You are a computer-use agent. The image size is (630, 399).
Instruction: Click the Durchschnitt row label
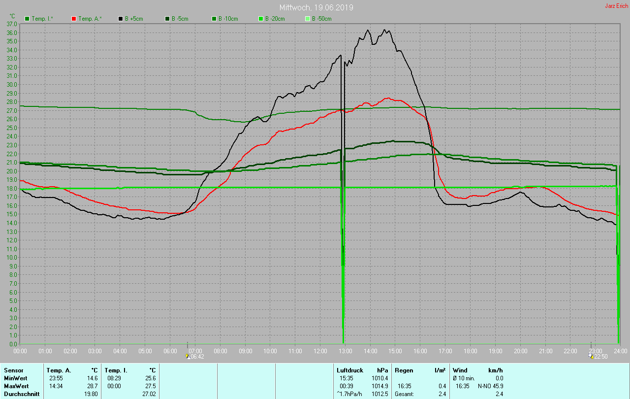point(19,394)
